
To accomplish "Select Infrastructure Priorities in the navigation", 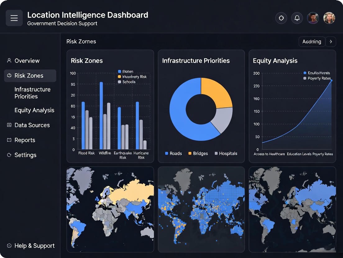I will (32, 93).
